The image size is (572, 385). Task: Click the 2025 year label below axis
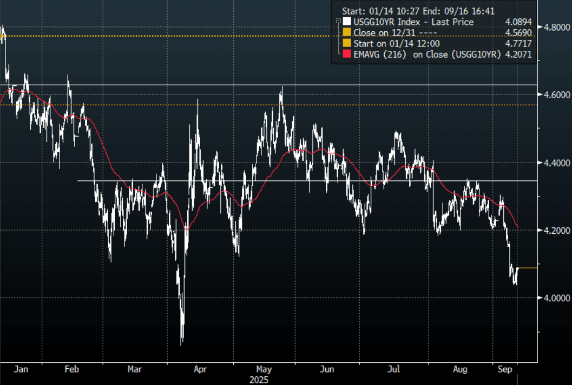pos(260,380)
